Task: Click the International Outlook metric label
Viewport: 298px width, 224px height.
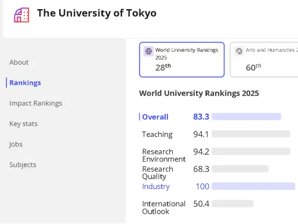Action: (x=164, y=208)
